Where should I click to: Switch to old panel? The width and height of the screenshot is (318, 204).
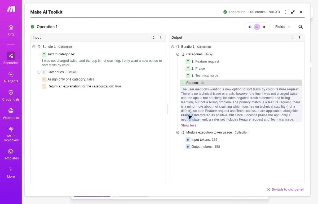tap(285, 189)
